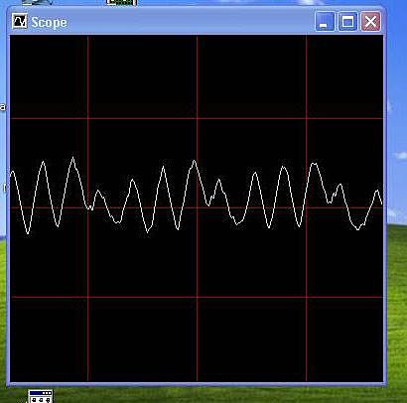Click the lower-right red grid intersection
Screen dimensions: 407x403
coord(307,297)
